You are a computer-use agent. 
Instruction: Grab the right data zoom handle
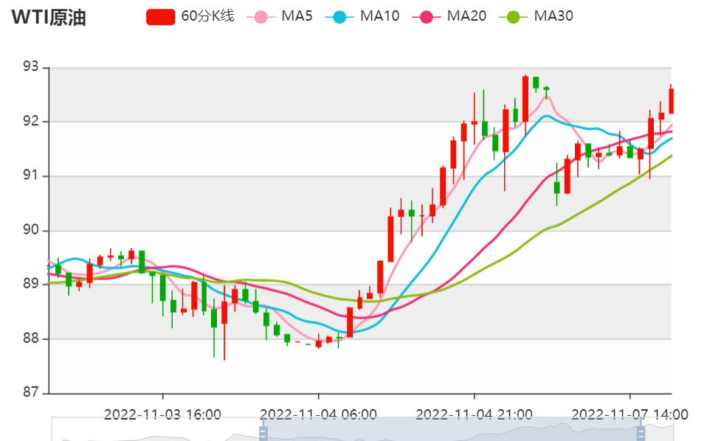point(641,433)
